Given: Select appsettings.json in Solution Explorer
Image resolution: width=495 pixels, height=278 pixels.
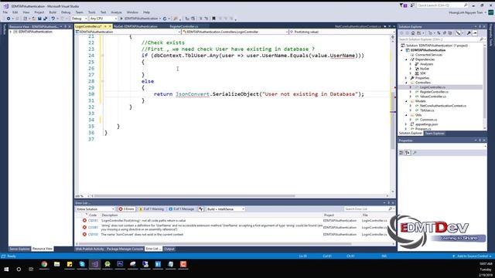Looking at the screenshot, I should pyautogui.click(x=426, y=124).
